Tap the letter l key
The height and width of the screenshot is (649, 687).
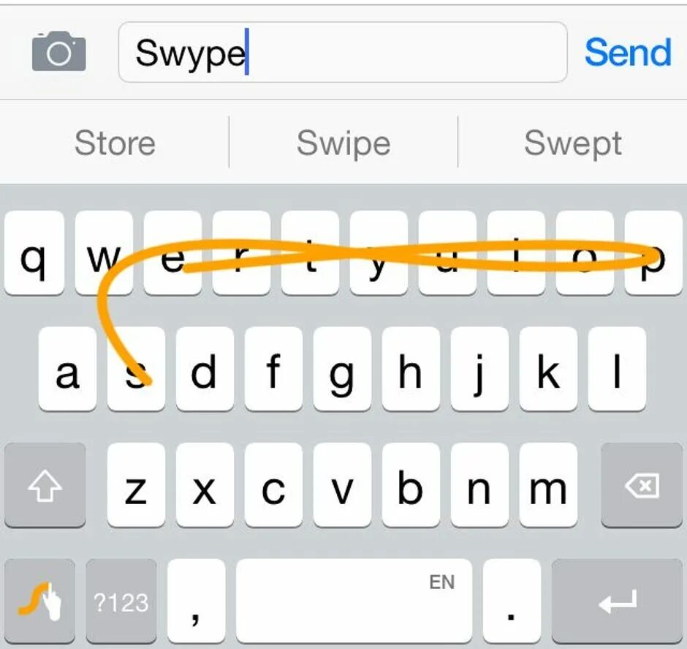click(617, 369)
